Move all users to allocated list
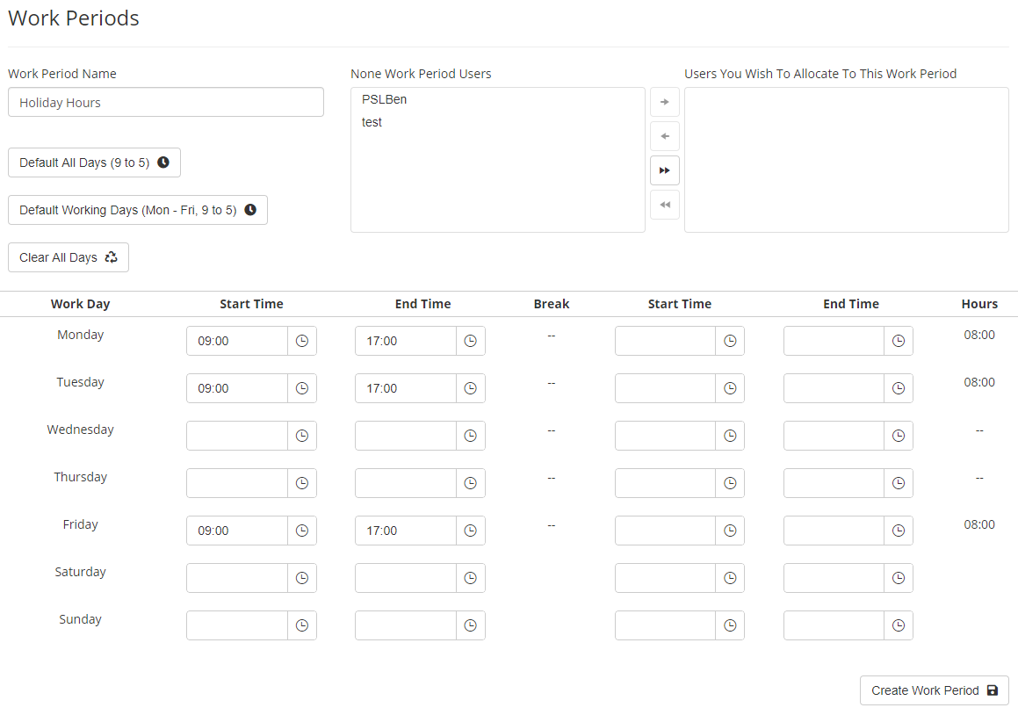This screenshot has height=715, width=1018. [x=665, y=170]
